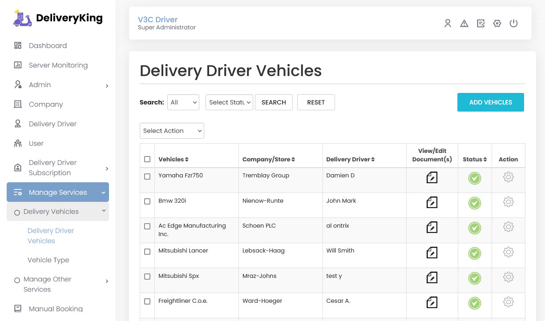Sort table by Delivery Driver column
The height and width of the screenshot is (321, 545).
(351, 159)
